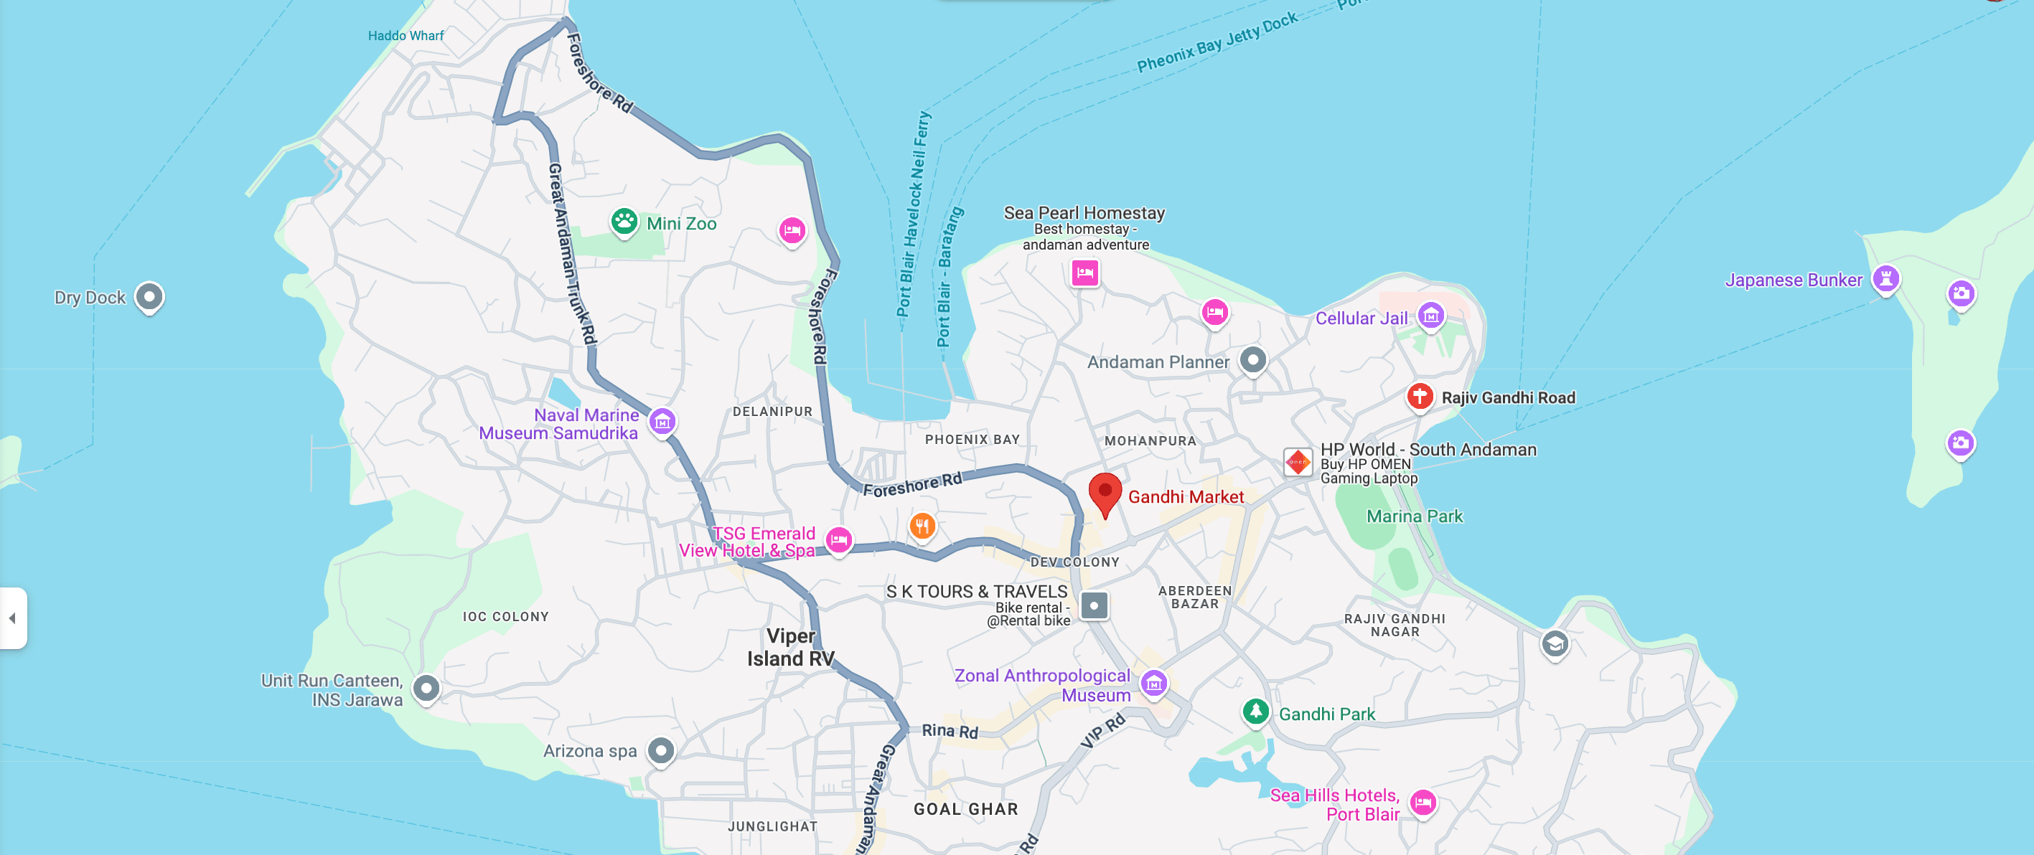Open TSG Emerald View Hotel pink marker

838,541
